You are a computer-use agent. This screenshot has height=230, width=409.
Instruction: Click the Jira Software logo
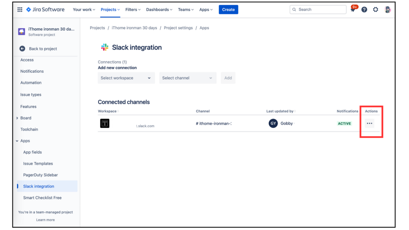[45, 10]
